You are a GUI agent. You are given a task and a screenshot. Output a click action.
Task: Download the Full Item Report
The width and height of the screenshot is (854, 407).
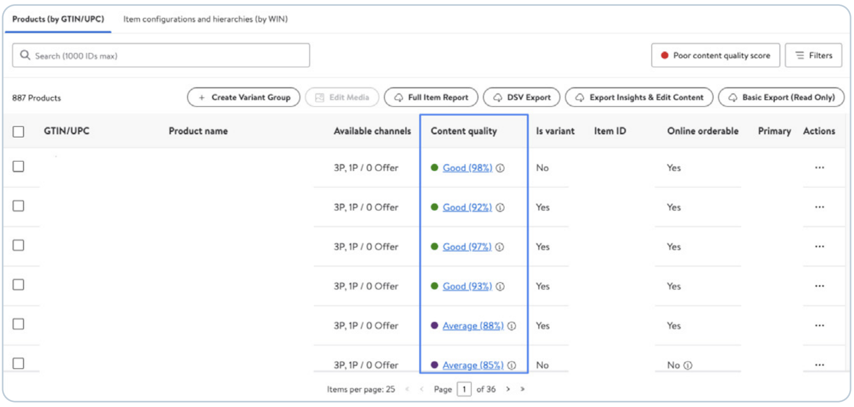click(x=431, y=97)
